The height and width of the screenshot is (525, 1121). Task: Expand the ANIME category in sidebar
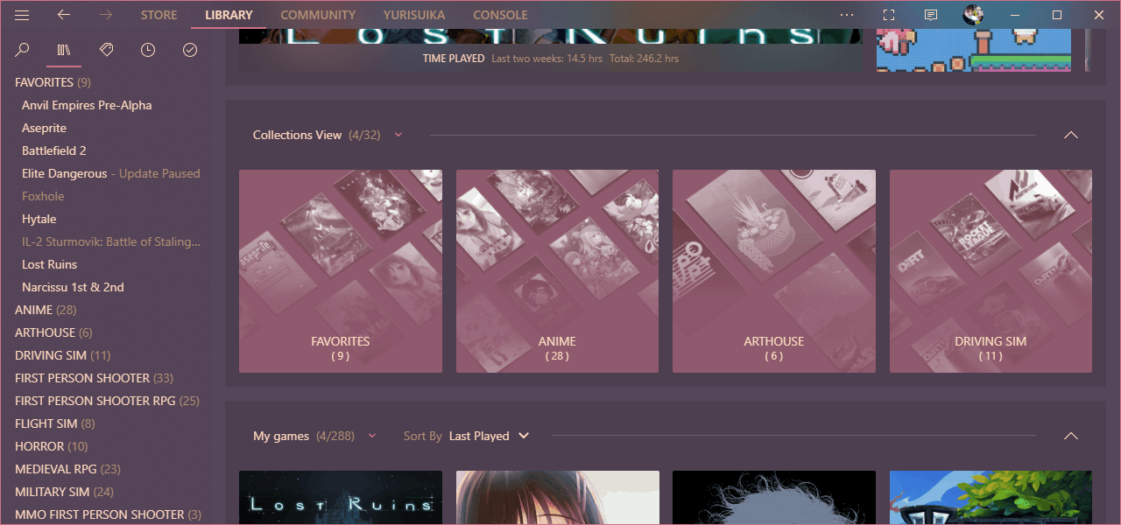click(46, 310)
